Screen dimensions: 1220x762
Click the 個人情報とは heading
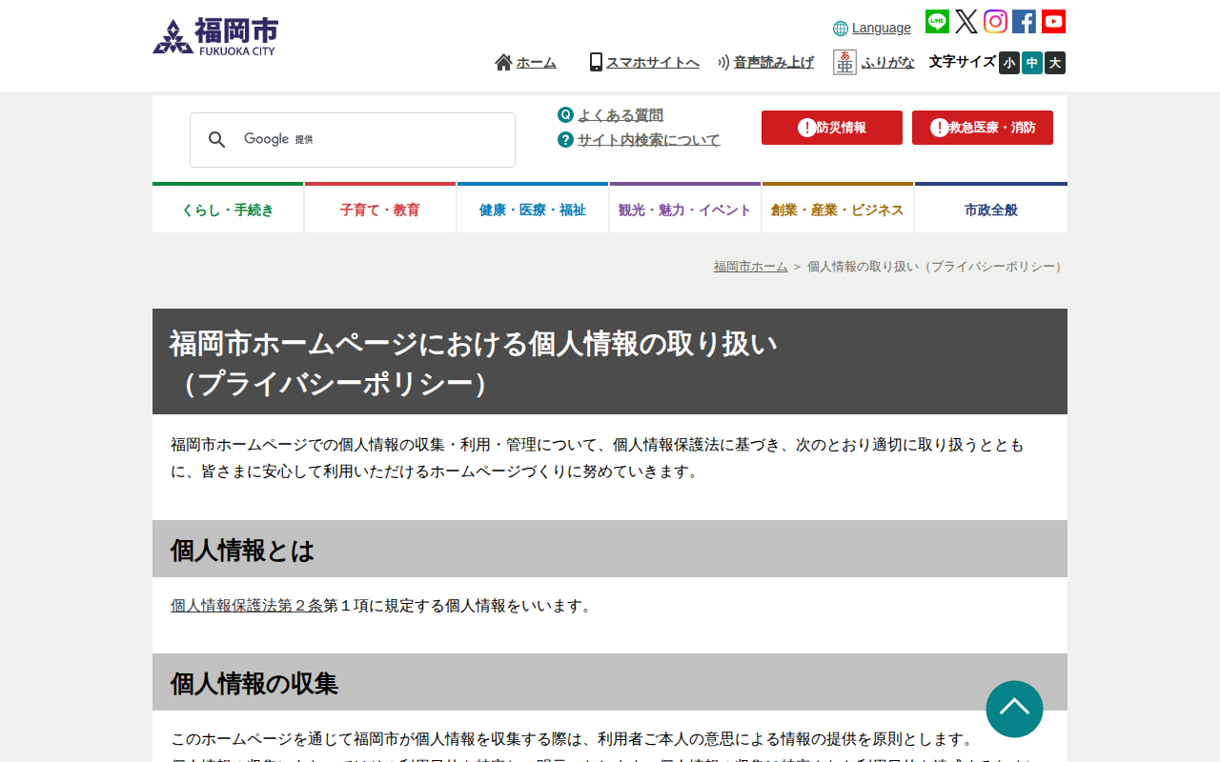[x=610, y=550]
